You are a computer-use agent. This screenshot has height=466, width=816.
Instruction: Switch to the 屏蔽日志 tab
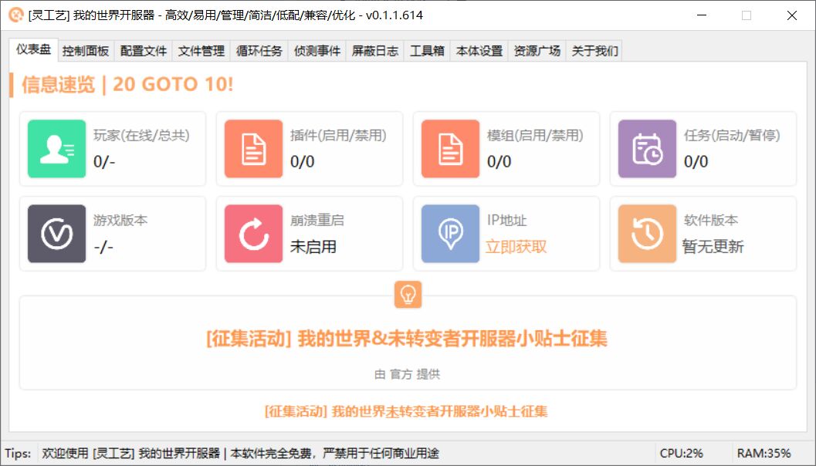click(x=374, y=51)
